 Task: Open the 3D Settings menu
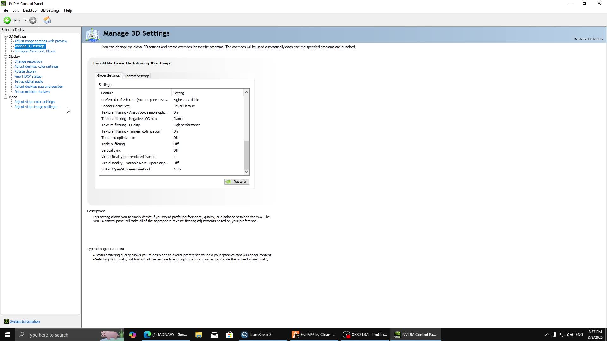(x=50, y=10)
